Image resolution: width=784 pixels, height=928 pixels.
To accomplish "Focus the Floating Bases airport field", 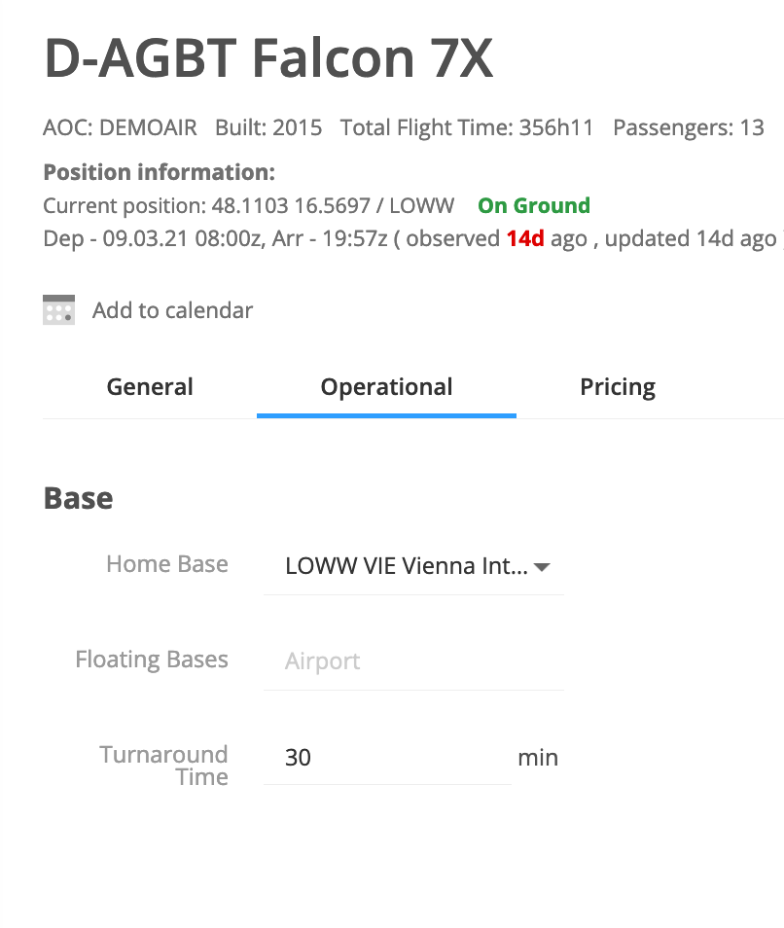I will click(x=413, y=661).
